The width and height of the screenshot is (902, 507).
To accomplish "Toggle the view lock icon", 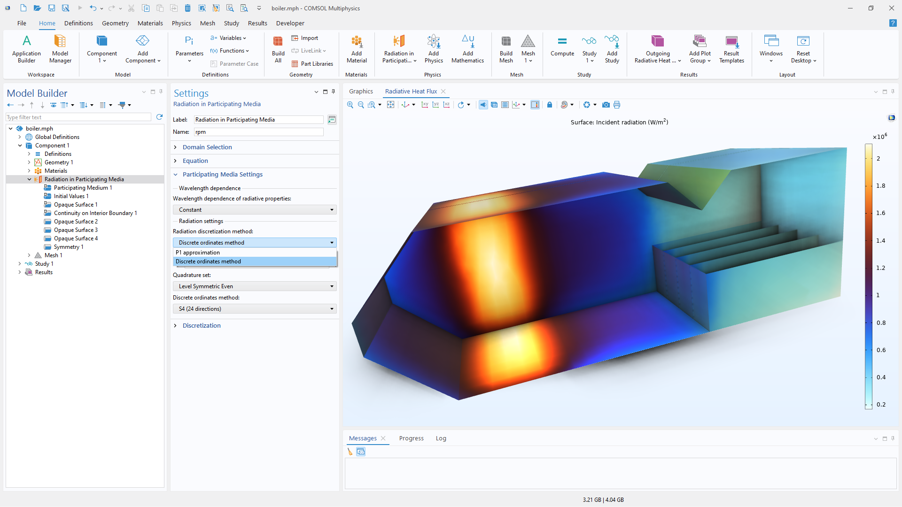I will point(550,105).
